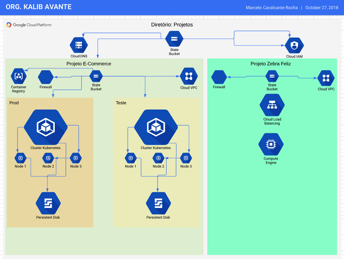Viewport: 344px width, 259px height.
Task: Click the ORG. KALIB AVANTE title text
Action: click(39, 7)
